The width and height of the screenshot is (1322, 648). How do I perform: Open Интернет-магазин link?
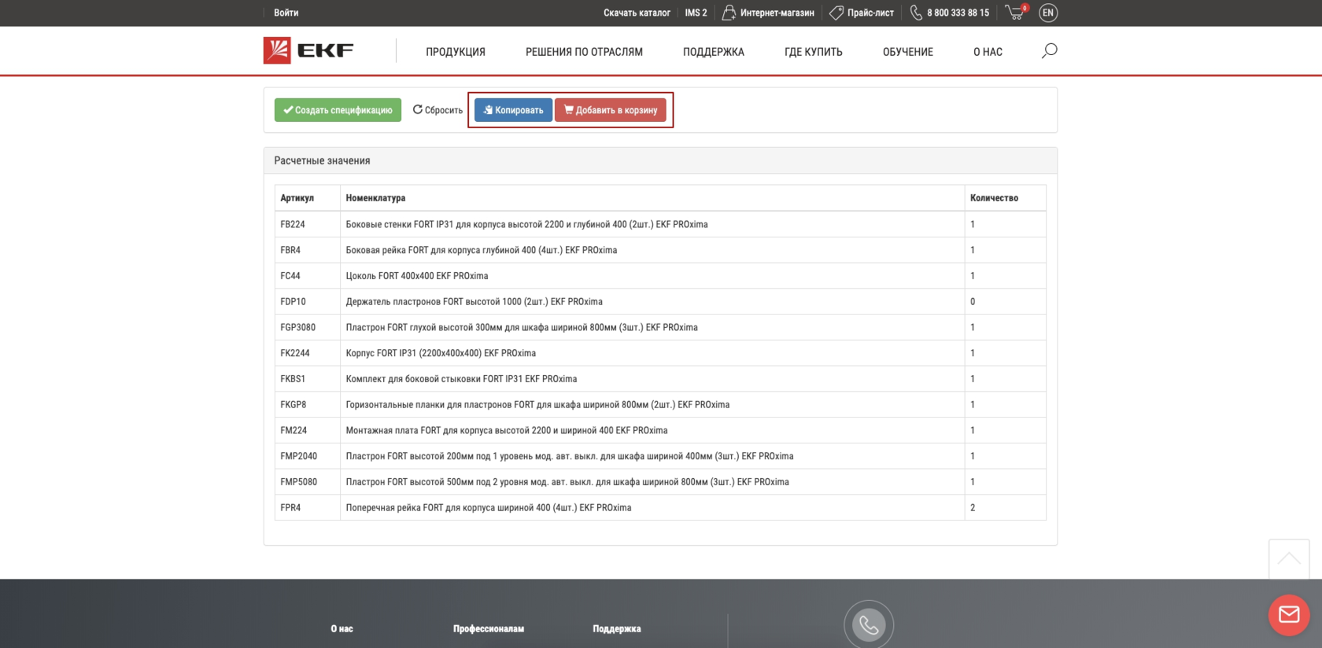(768, 13)
